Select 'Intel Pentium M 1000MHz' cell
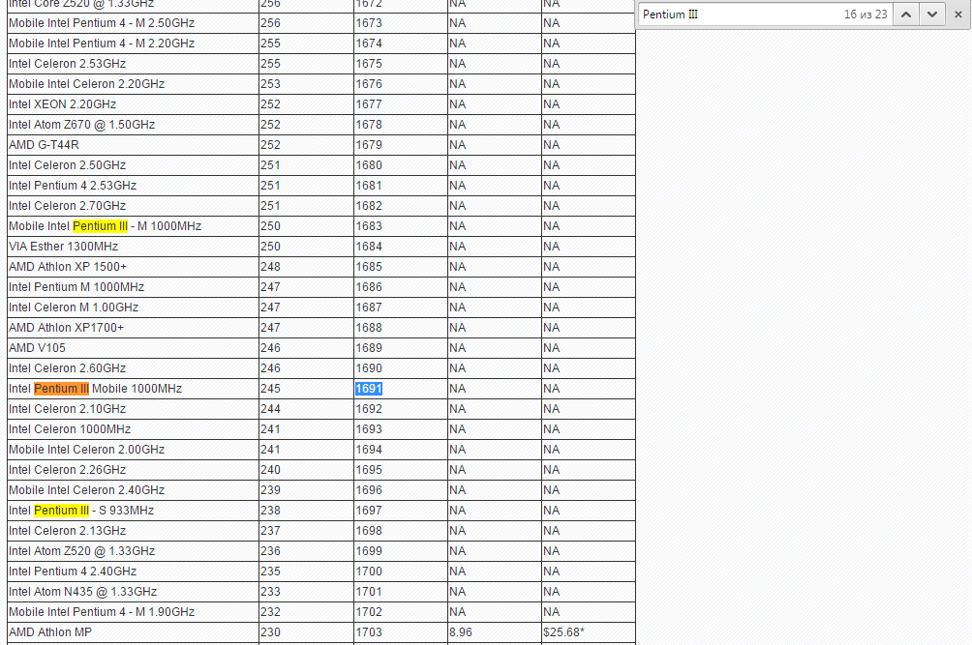The image size is (972, 645). (133, 287)
